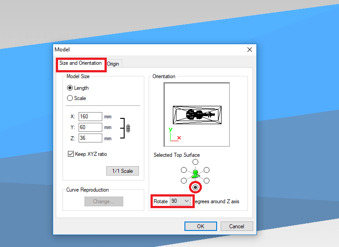
Task: Toggle the Keep XYZ ratio checkbox
Action: click(71, 154)
